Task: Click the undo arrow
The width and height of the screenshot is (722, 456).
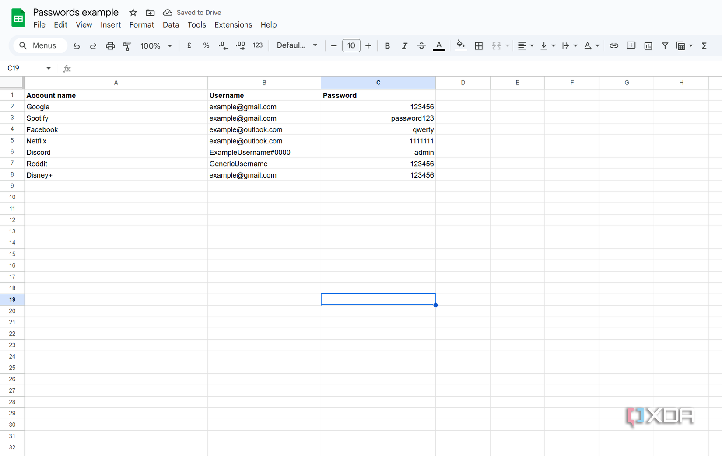Action: [x=77, y=45]
